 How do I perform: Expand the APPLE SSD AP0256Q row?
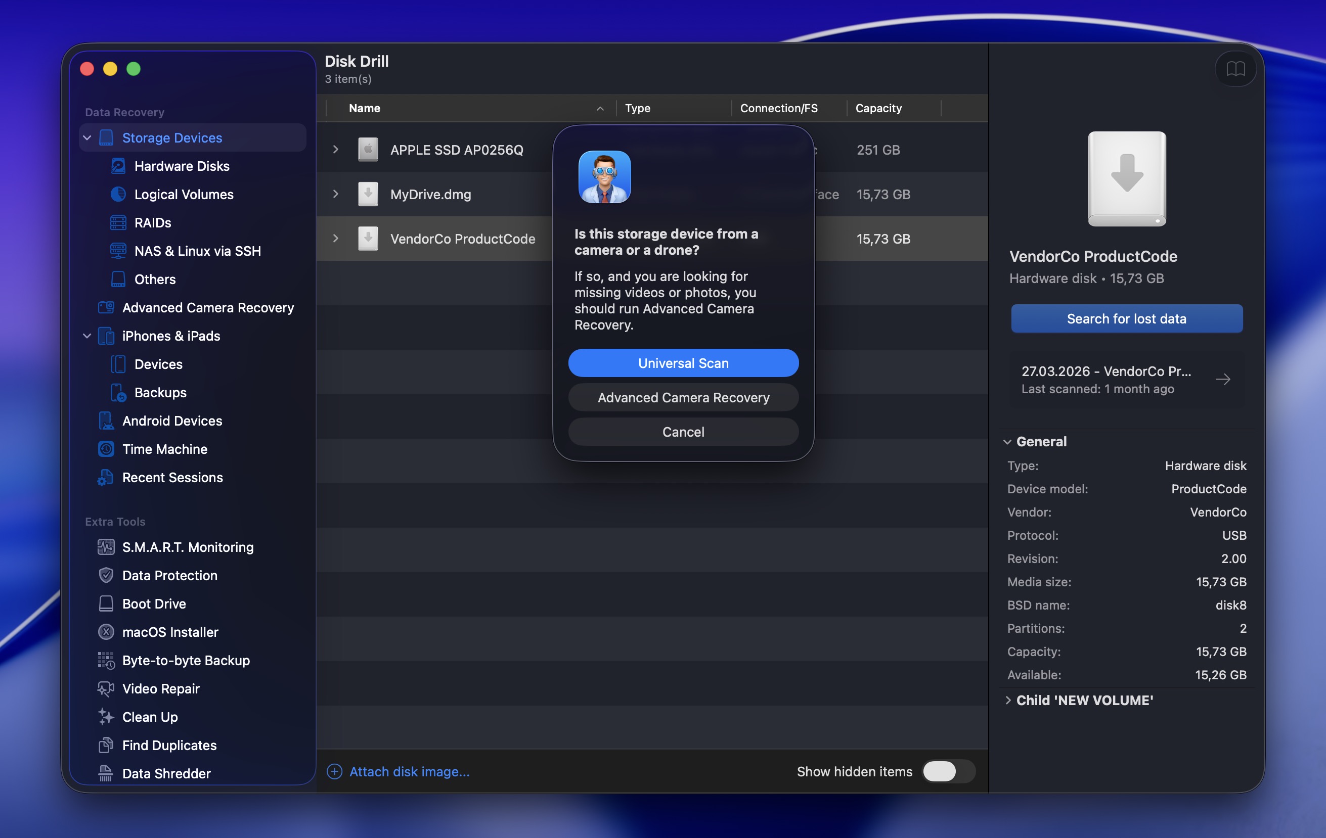click(335, 150)
